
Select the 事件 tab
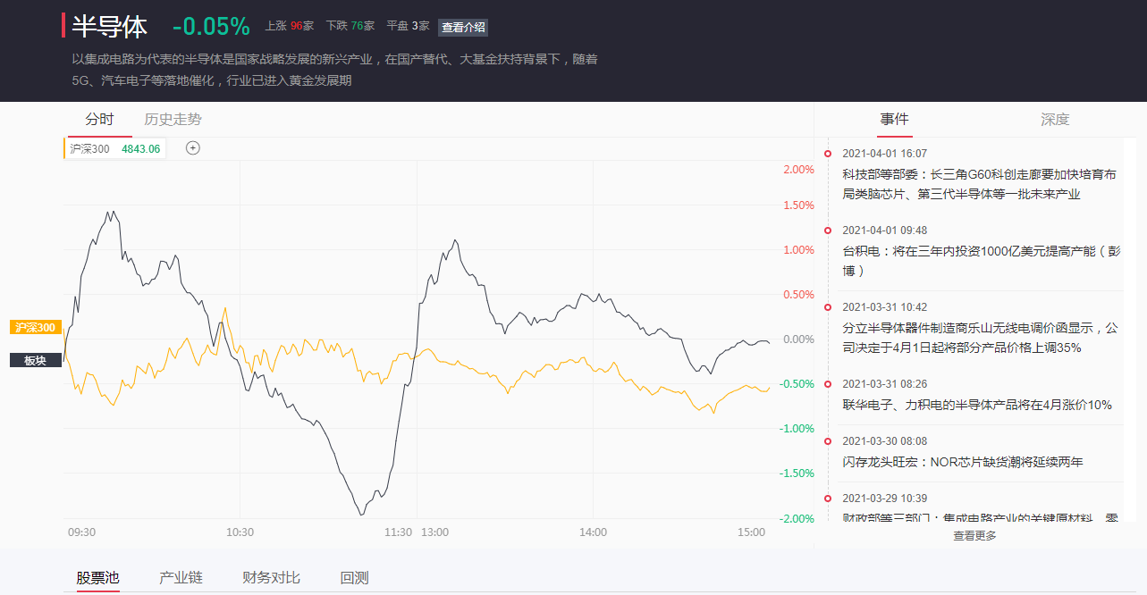pos(894,120)
